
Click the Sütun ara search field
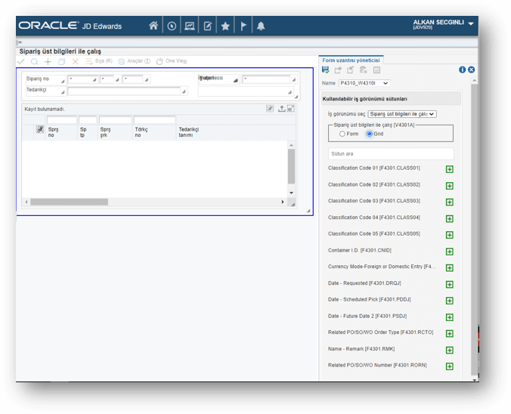[391, 154]
